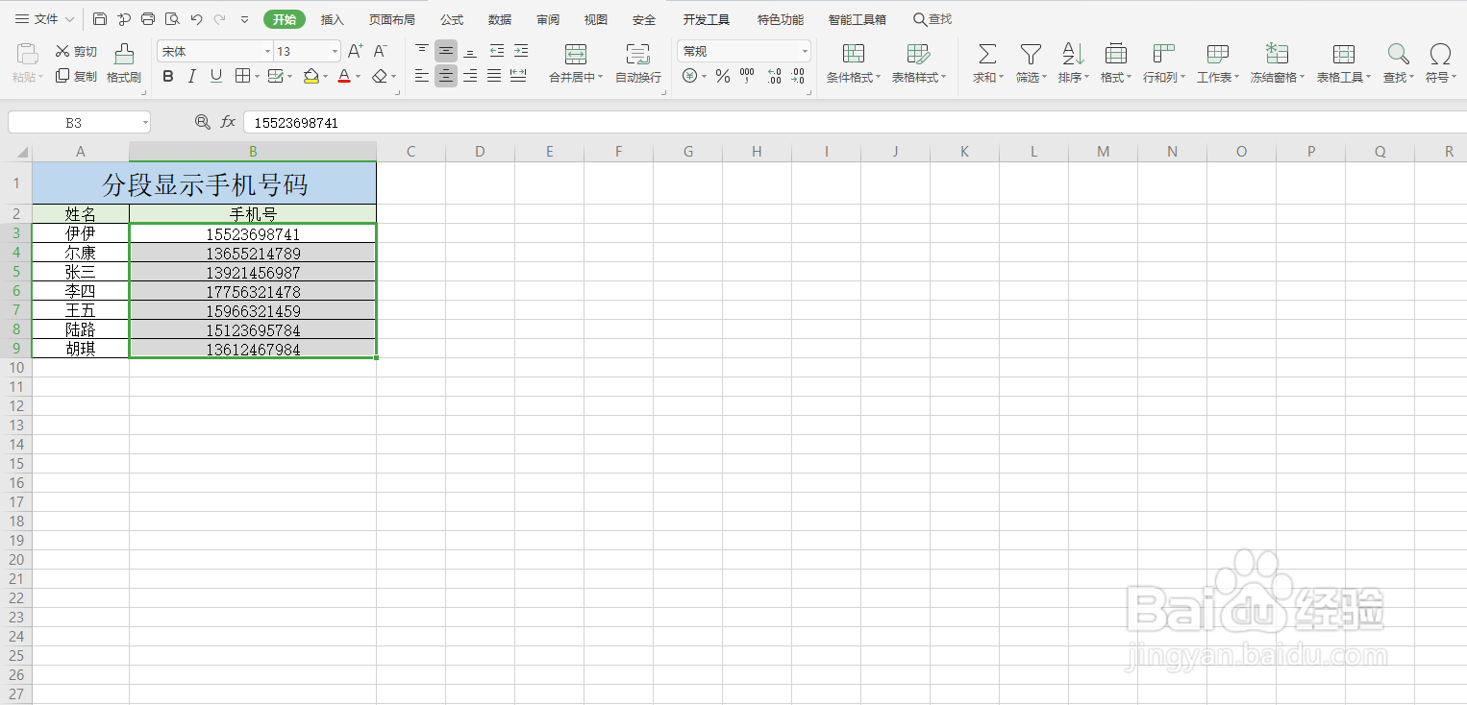Click the Justify alignment icon
Viewport: 1467px width, 705px height.
(494, 76)
